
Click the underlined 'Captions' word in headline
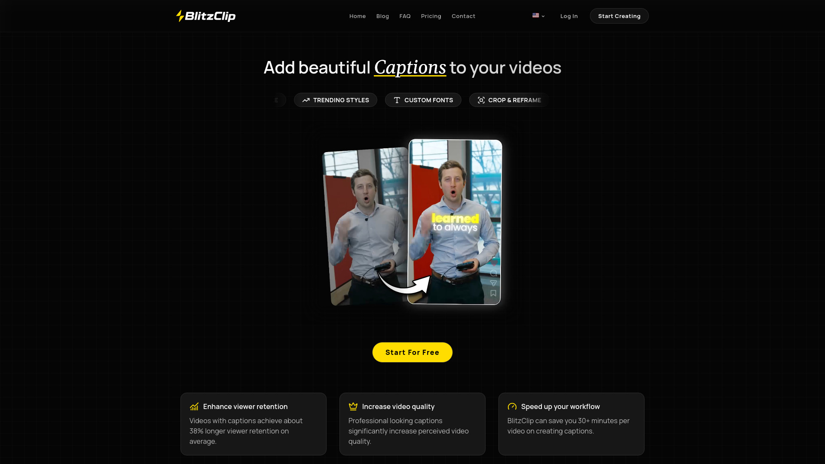(x=410, y=67)
